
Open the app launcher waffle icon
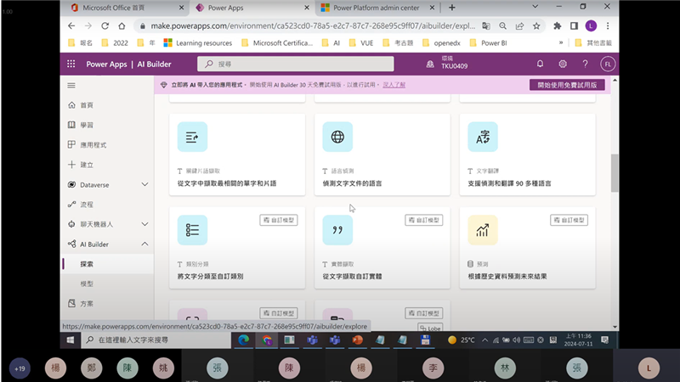(x=71, y=64)
